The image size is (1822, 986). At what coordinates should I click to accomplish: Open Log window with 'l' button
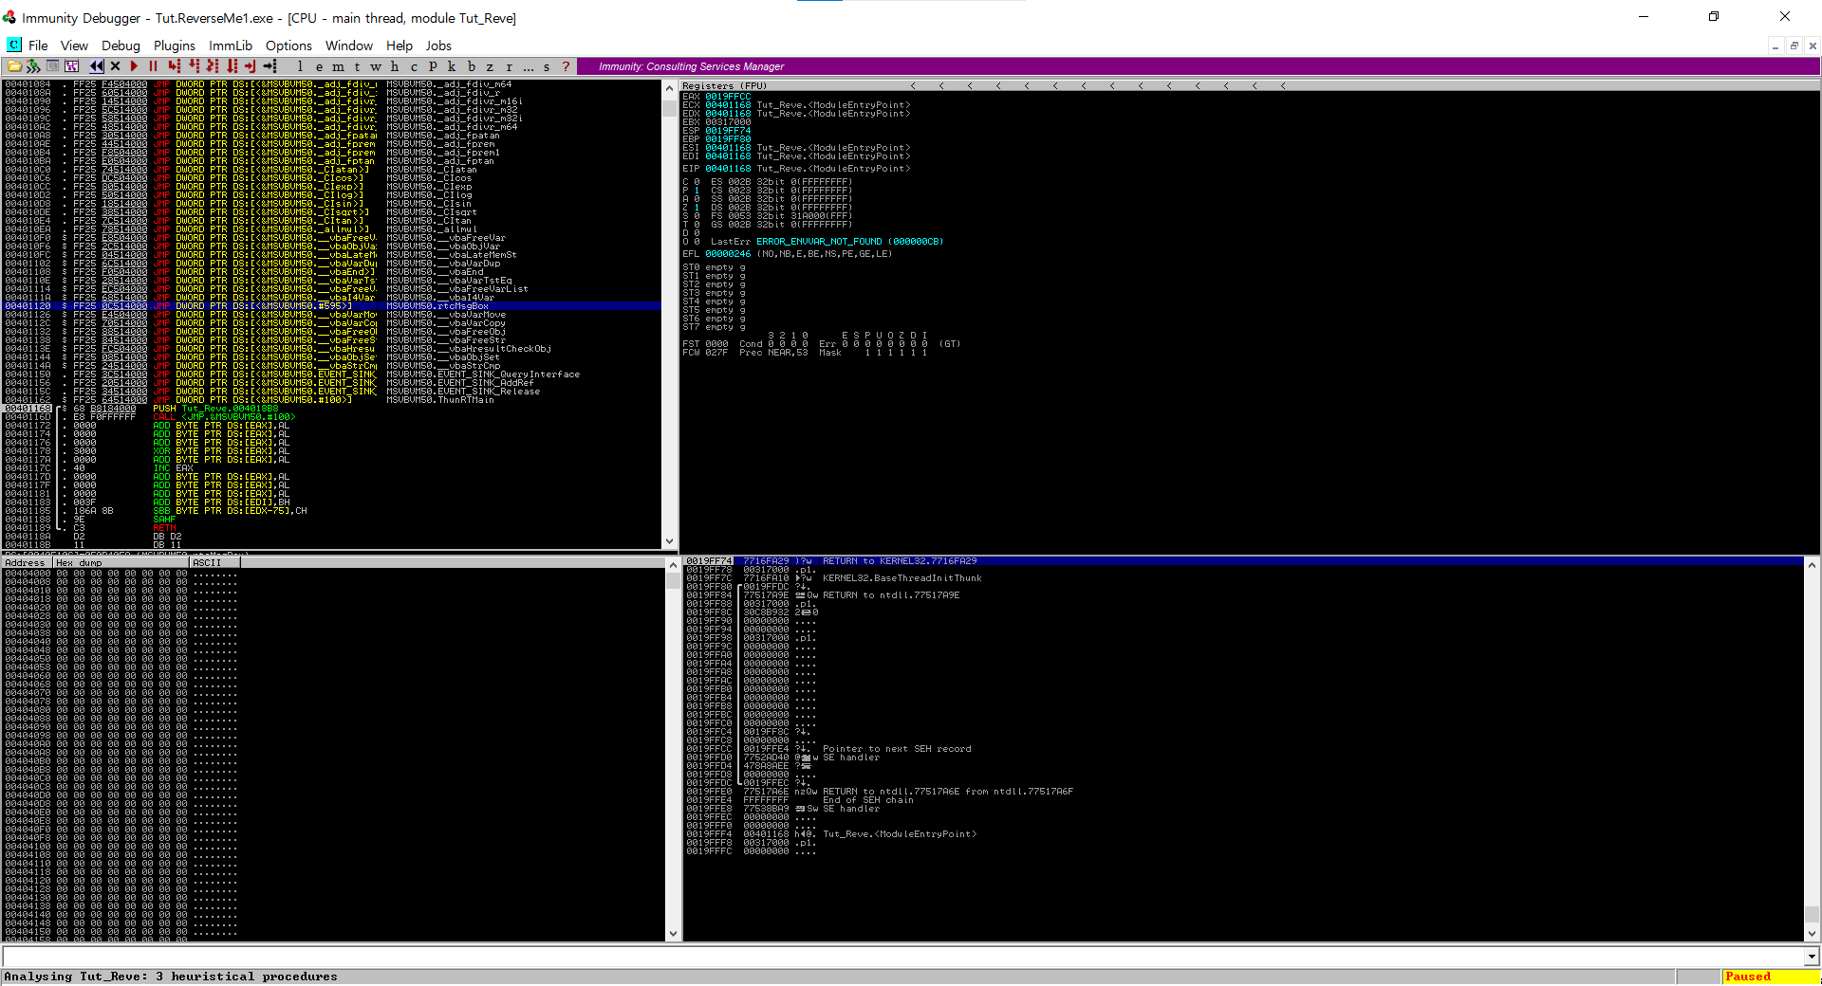[x=300, y=66]
